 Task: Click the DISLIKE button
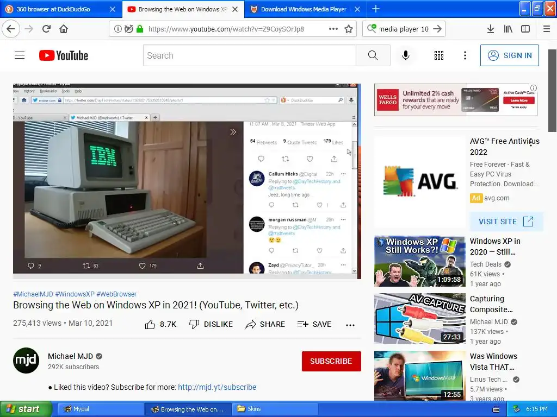coord(211,324)
